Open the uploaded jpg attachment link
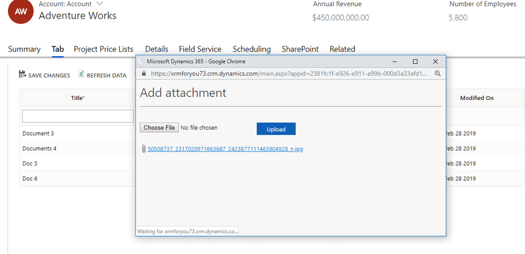 click(x=226, y=149)
